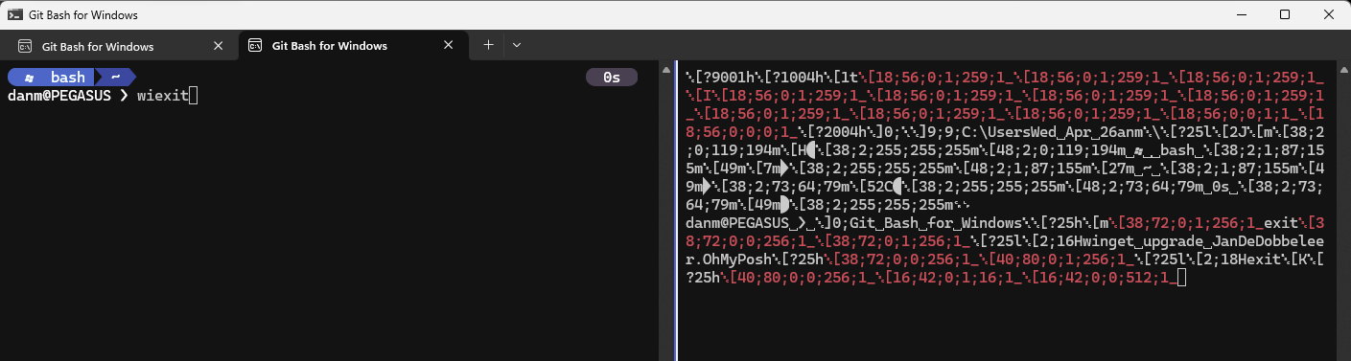Click the "~" home directory prompt segment
1351x361 pixels.
click(x=115, y=78)
